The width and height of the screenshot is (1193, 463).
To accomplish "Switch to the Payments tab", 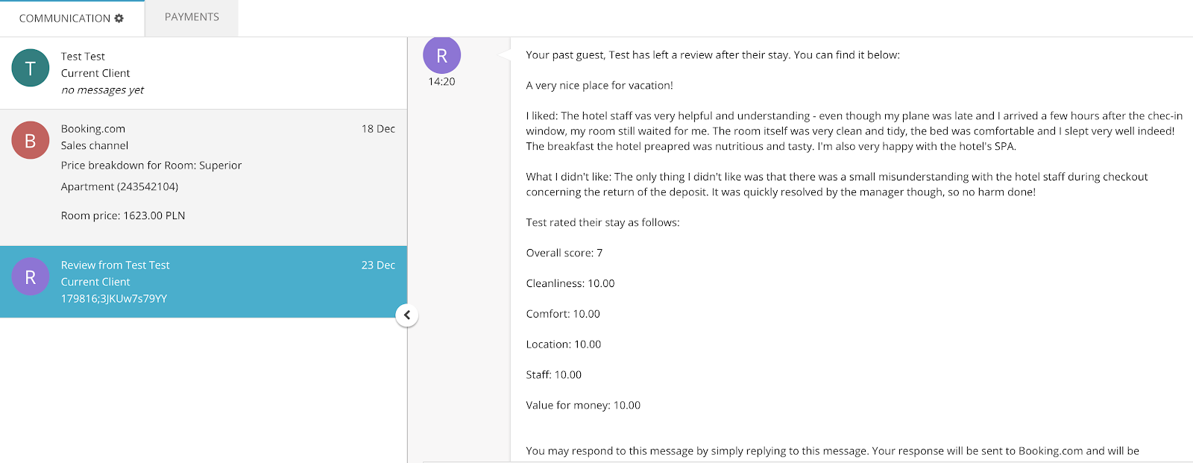I will [x=192, y=17].
